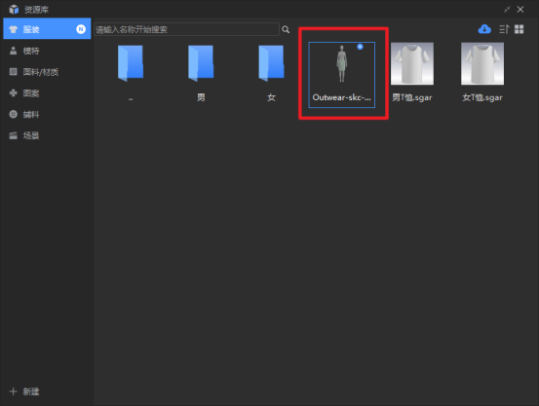The height and width of the screenshot is (406, 539).
Task: Focus the name search input field
Action: coord(187,29)
